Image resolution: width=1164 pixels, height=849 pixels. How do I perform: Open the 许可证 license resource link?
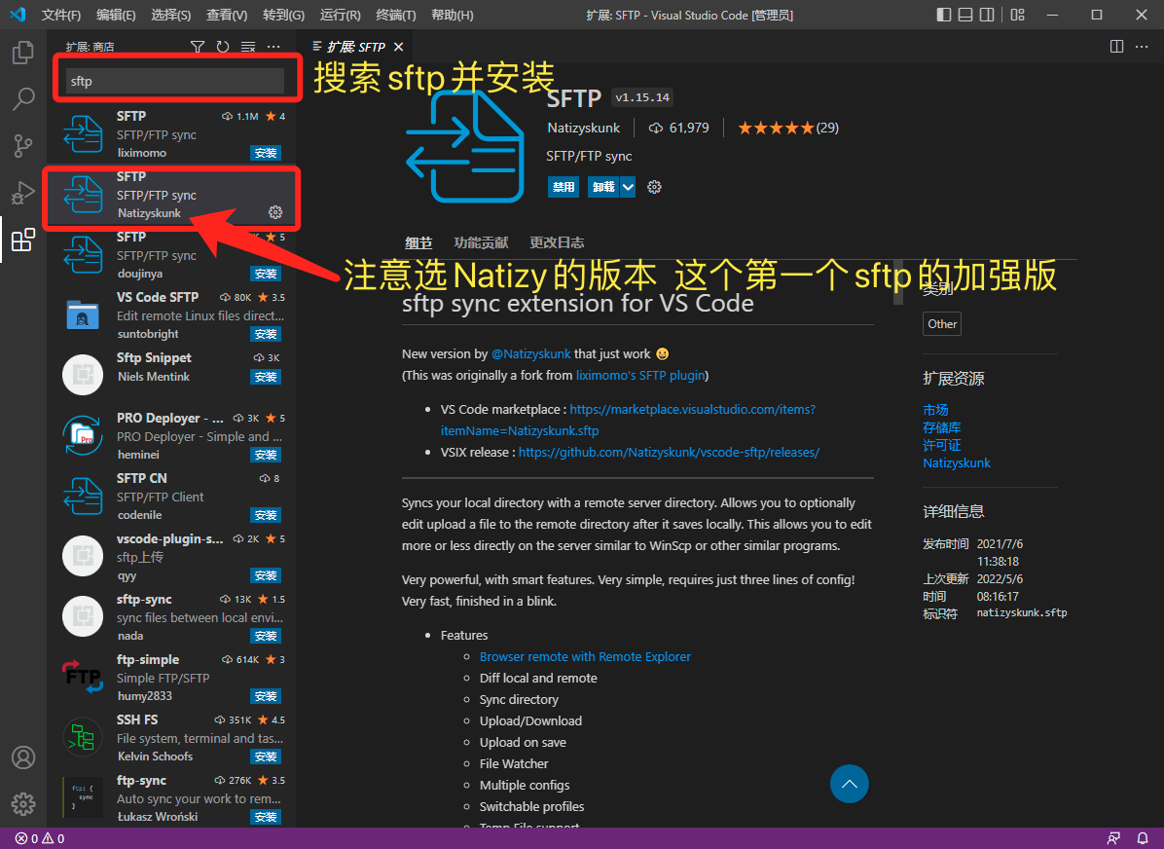coord(941,446)
